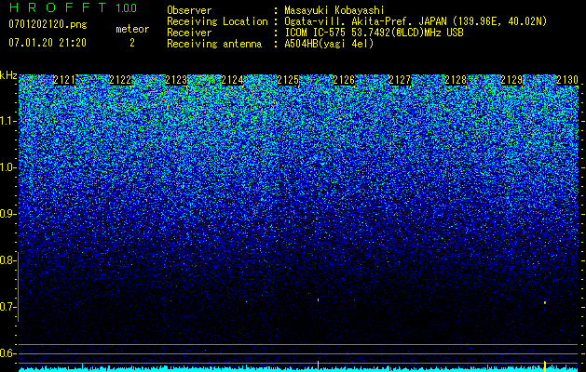Click the Receiving antenna field label
This screenshot has width=586, height=372.
click(x=214, y=44)
